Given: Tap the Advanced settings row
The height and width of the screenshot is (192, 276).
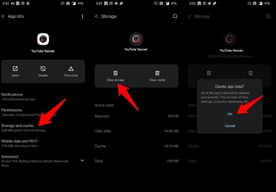Looking at the screenshot, I should point(43,161).
